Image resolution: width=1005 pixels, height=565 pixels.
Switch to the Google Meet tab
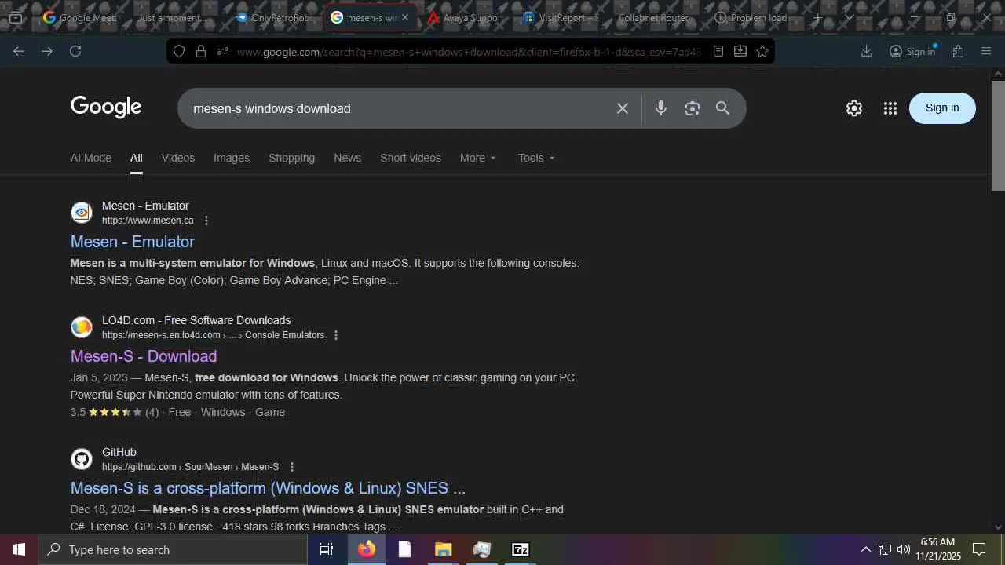click(x=79, y=17)
